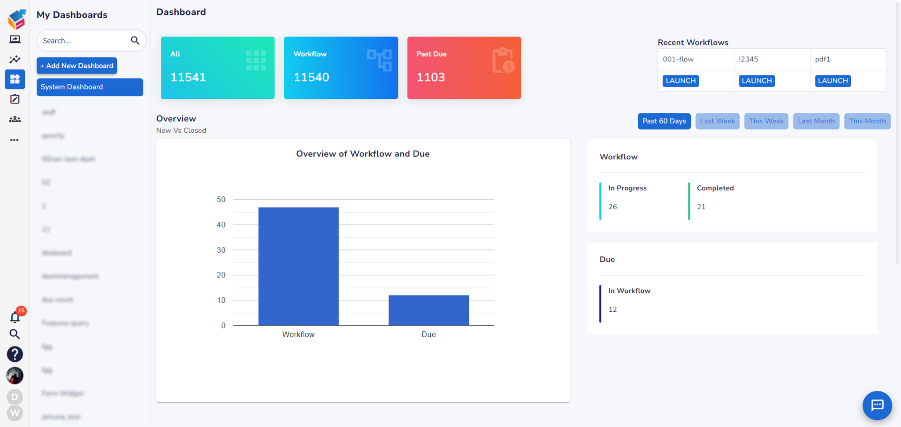The width and height of the screenshot is (901, 427).
Task: Click the Help question mark icon
Action: point(15,354)
